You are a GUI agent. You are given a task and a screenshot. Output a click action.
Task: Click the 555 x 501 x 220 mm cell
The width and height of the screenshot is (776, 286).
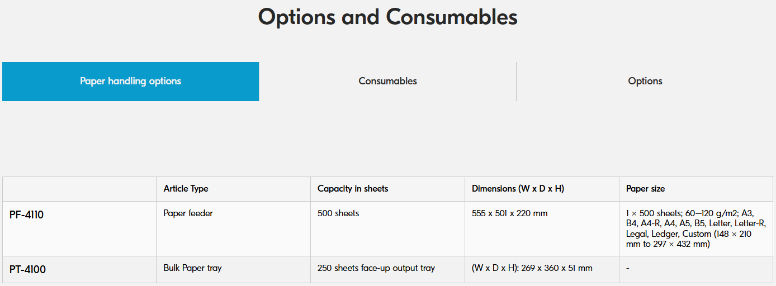coord(542,228)
